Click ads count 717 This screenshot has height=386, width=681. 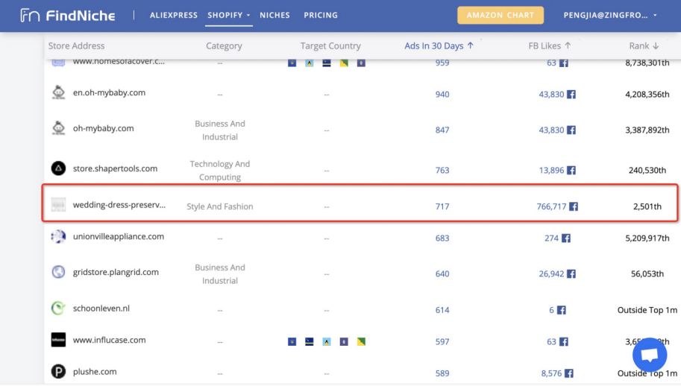point(442,206)
